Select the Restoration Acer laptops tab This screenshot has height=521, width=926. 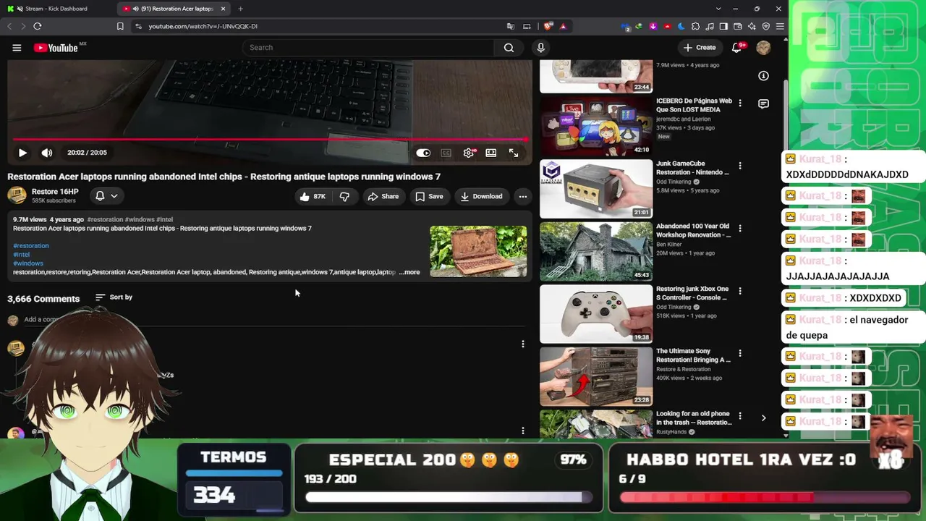point(174,9)
